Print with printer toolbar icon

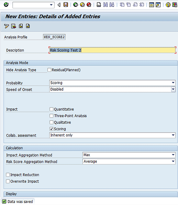(99, 5)
